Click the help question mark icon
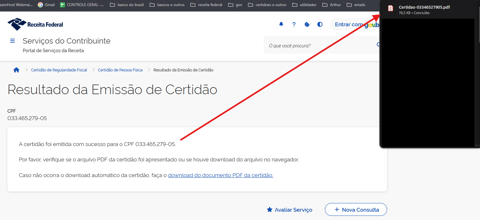 pos(294,24)
